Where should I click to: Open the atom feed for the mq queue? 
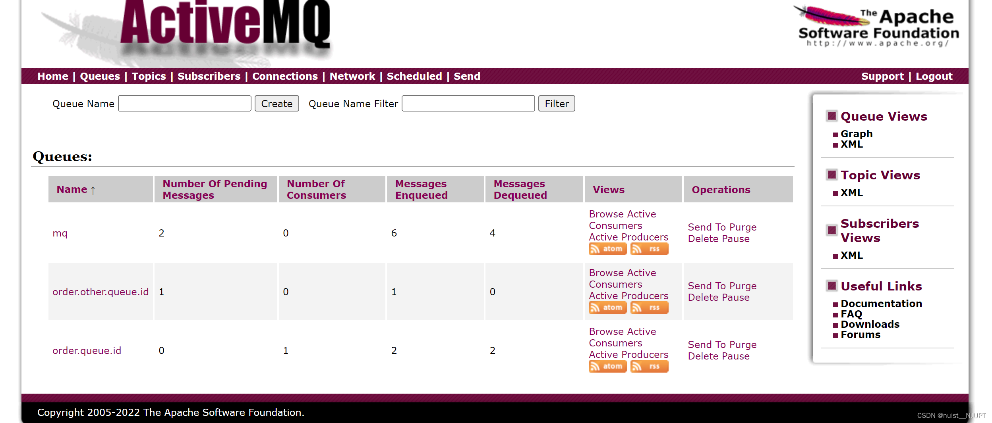[607, 249]
